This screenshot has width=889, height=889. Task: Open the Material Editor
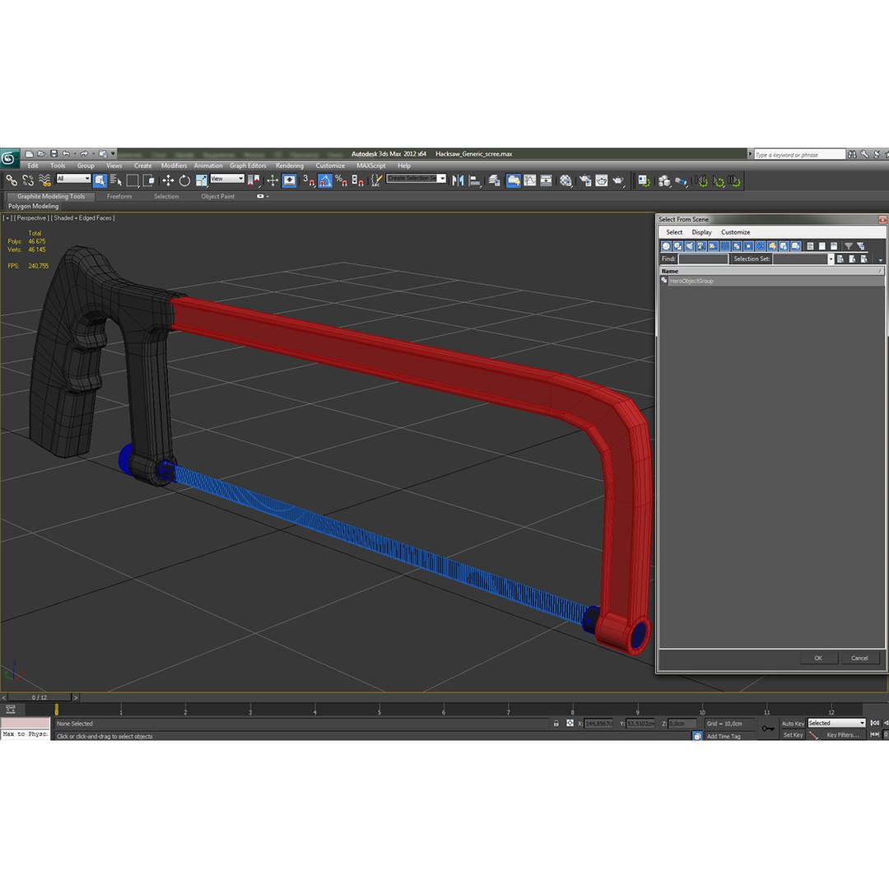pyautogui.click(x=566, y=180)
